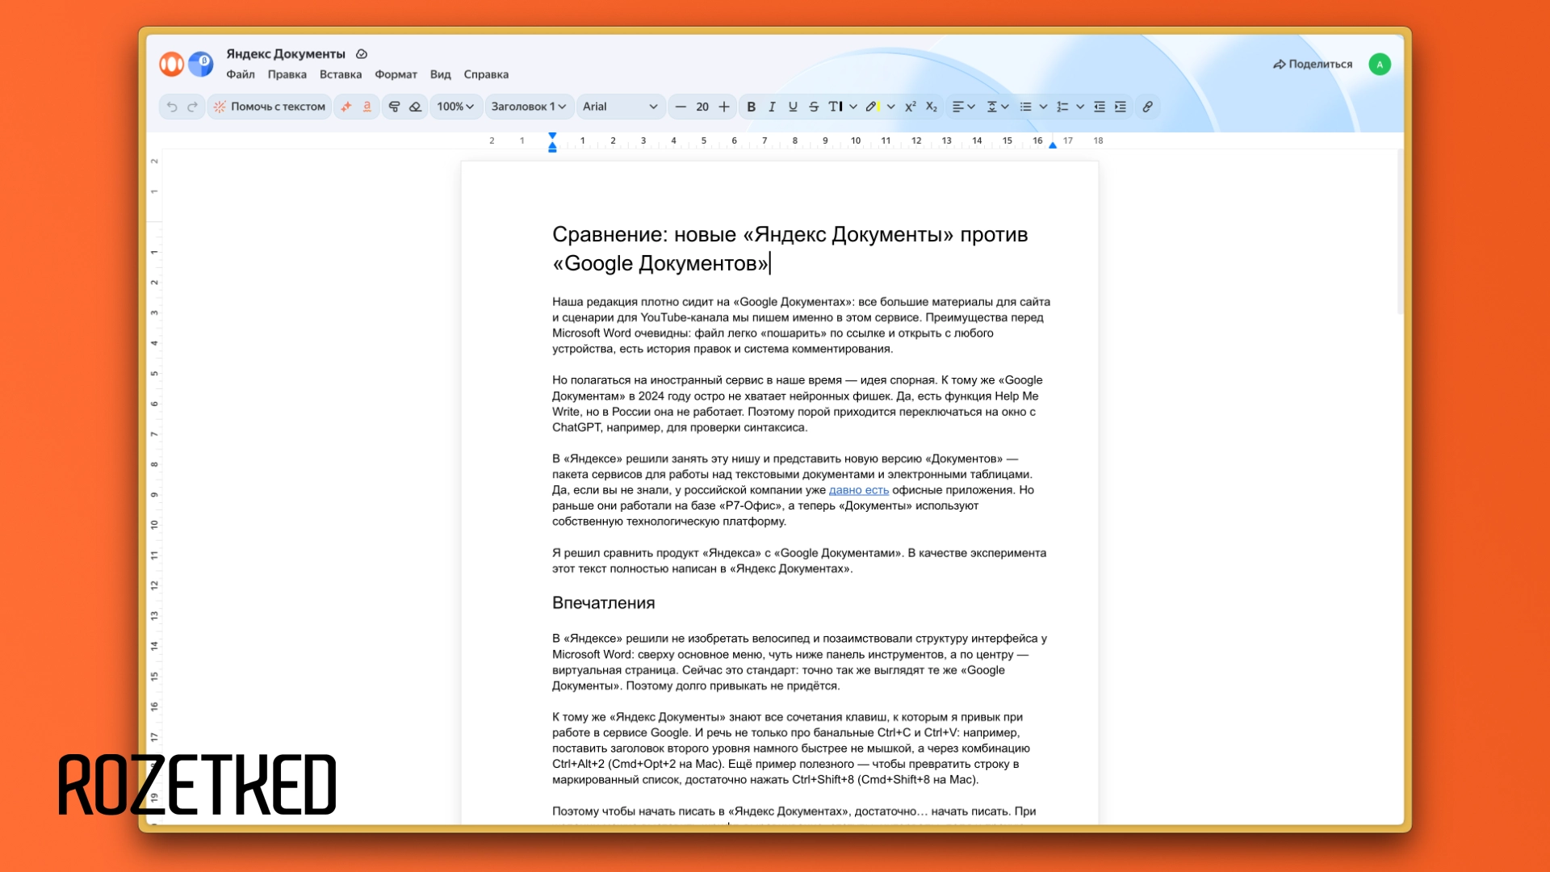Toggle Bold formatting
Screen dimensions: 1550x872
coord(752,107)
